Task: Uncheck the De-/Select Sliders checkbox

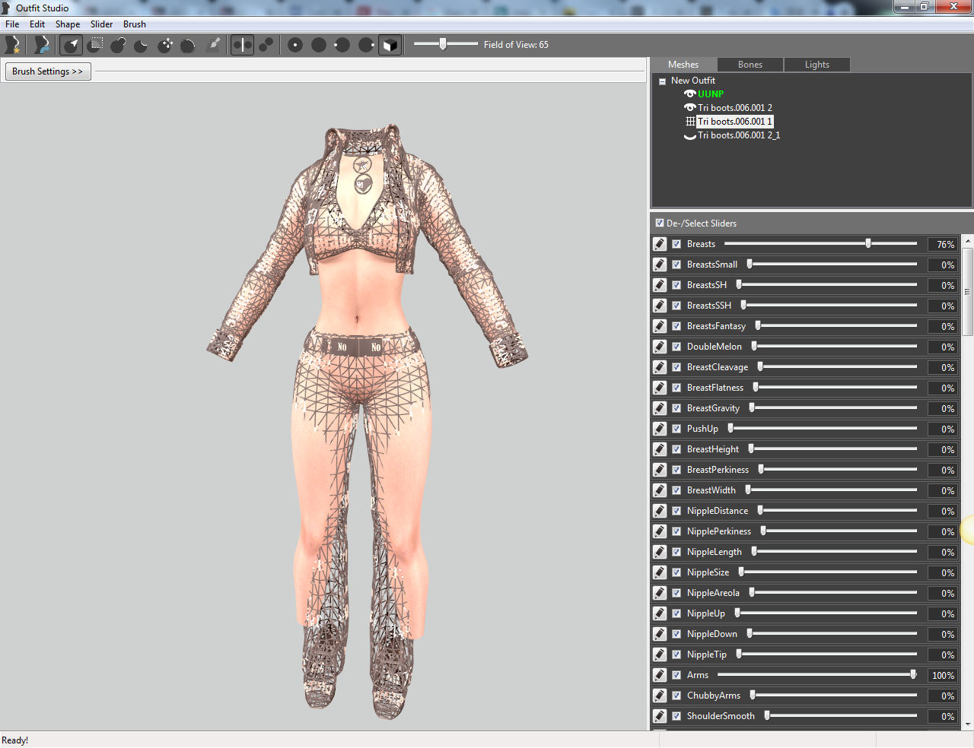Action: 660,223
